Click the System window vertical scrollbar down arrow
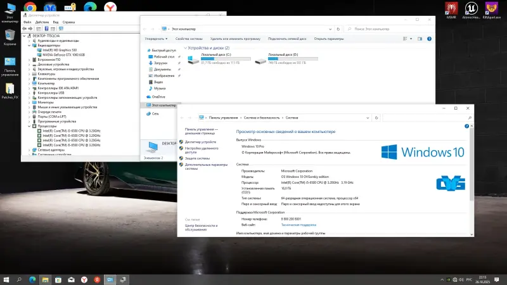Image resolution: width=507 pixels, height=285 pixels. [472, 234]
